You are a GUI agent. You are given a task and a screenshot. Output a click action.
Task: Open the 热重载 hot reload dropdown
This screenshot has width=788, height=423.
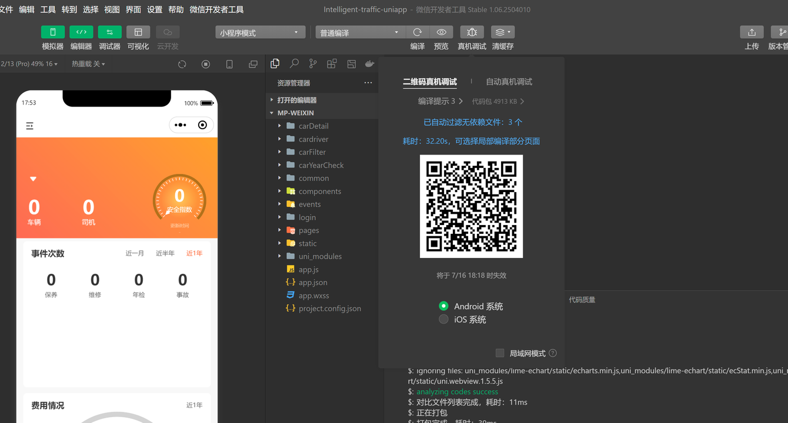89,64
